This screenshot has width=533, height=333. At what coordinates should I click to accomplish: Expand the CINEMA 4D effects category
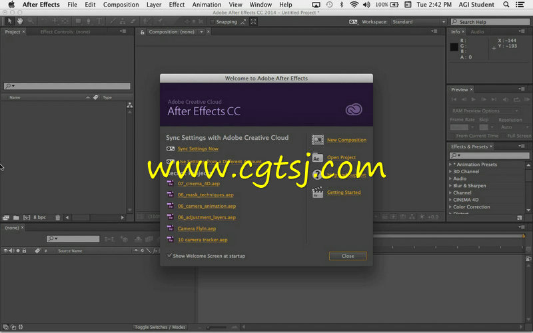click(450, 200)
